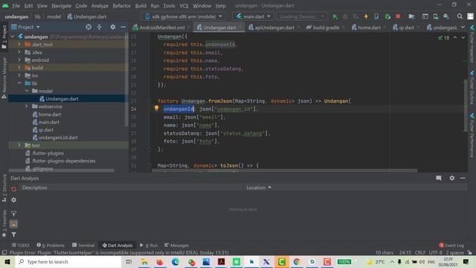Toggle the Structure side tool window
Viewport: 476px width, 268px height.
point(4,188)
